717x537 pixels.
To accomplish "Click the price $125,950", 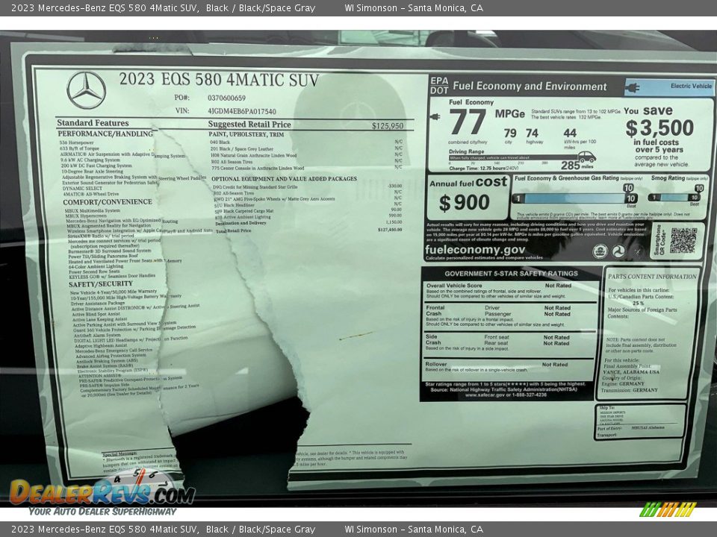I will point(388,126).
